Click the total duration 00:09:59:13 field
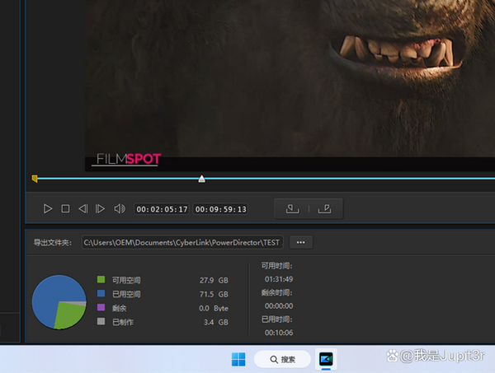The height and width of the screenshot is (373, 495). click(x=220, y=209)
